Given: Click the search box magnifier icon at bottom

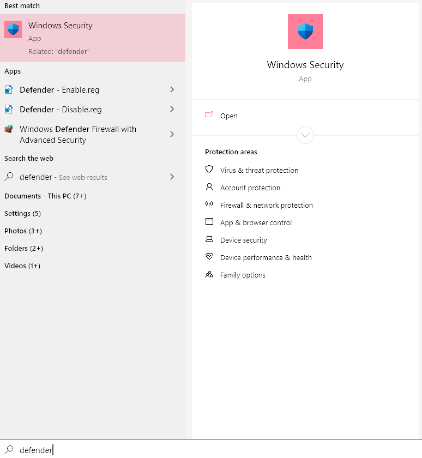Looking at the screenshot, I should point(9,449).
